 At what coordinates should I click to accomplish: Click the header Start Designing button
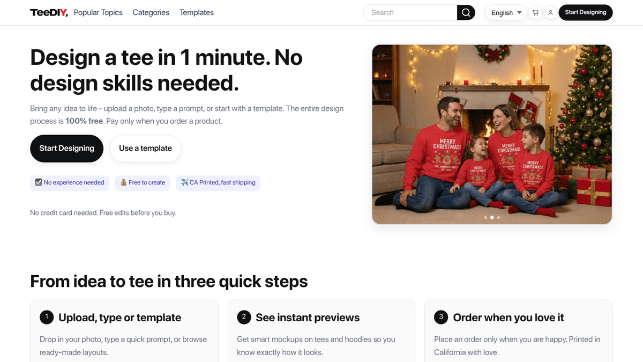pyautogui.click(x=586, y=12)
